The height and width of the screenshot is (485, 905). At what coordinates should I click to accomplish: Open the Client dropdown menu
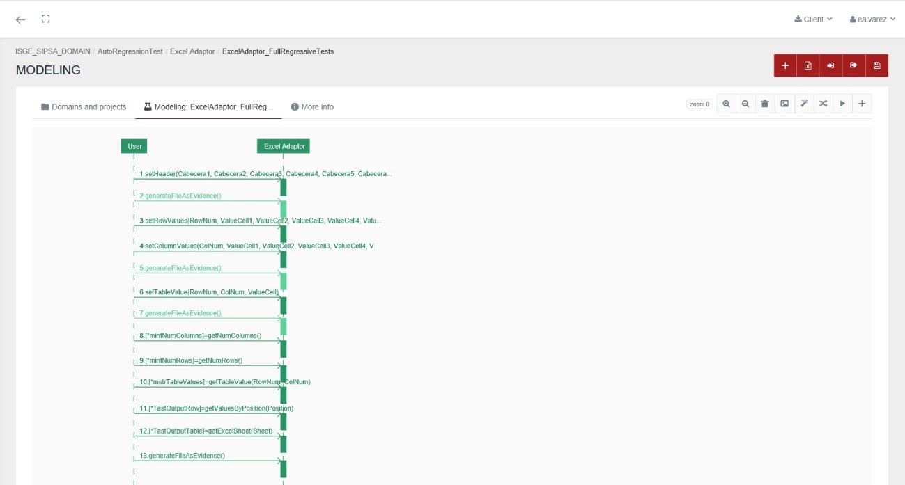click(813, 19)
